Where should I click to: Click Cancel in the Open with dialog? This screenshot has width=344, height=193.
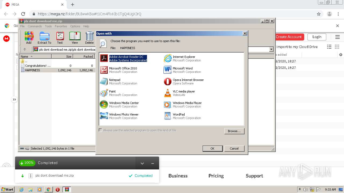(x=234, y=149)
